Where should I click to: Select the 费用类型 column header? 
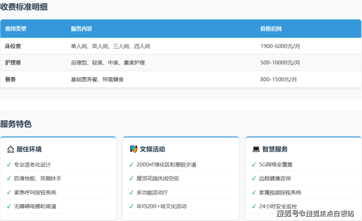[16, 29]
